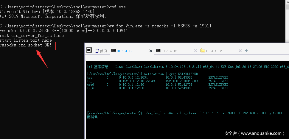Click the tcp row with 10.3.4.12:1034

coord(158,77)
